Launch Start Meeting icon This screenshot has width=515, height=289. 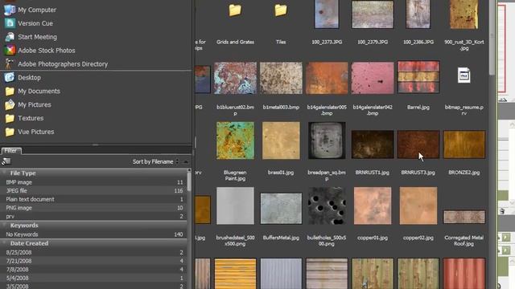tap(10, 37)
